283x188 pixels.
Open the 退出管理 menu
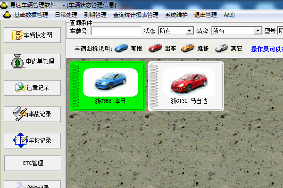click(x=206, y=15)
